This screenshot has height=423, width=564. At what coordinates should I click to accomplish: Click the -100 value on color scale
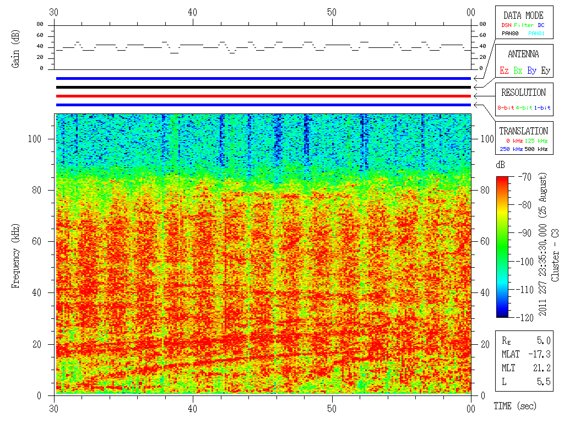point(525,262)
